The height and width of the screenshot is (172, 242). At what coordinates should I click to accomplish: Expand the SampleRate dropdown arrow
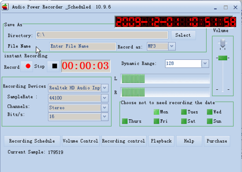tap(104, 98)
